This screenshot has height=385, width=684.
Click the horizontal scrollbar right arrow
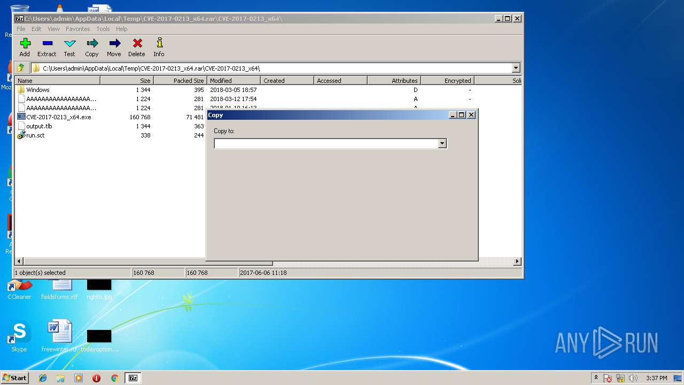point(517,261)
